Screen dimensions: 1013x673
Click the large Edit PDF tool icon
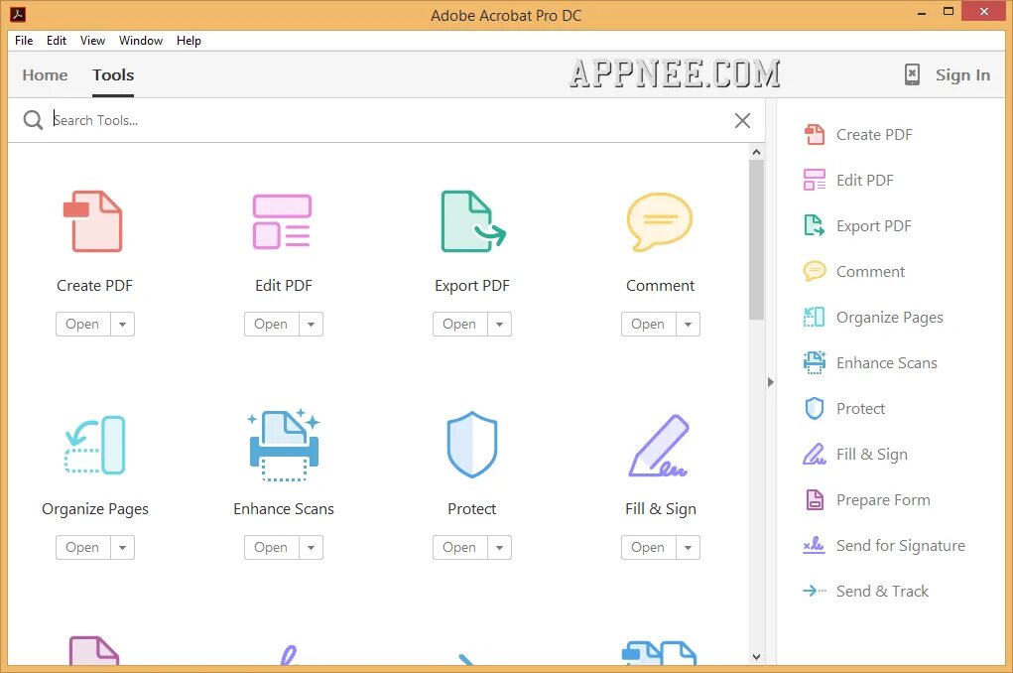(282, 221)
